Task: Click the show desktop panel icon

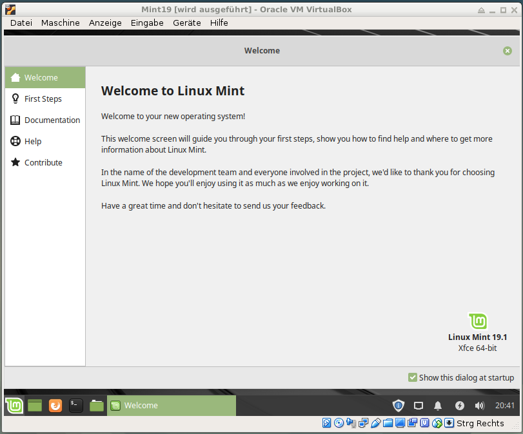Action: [x=35, y=406]
